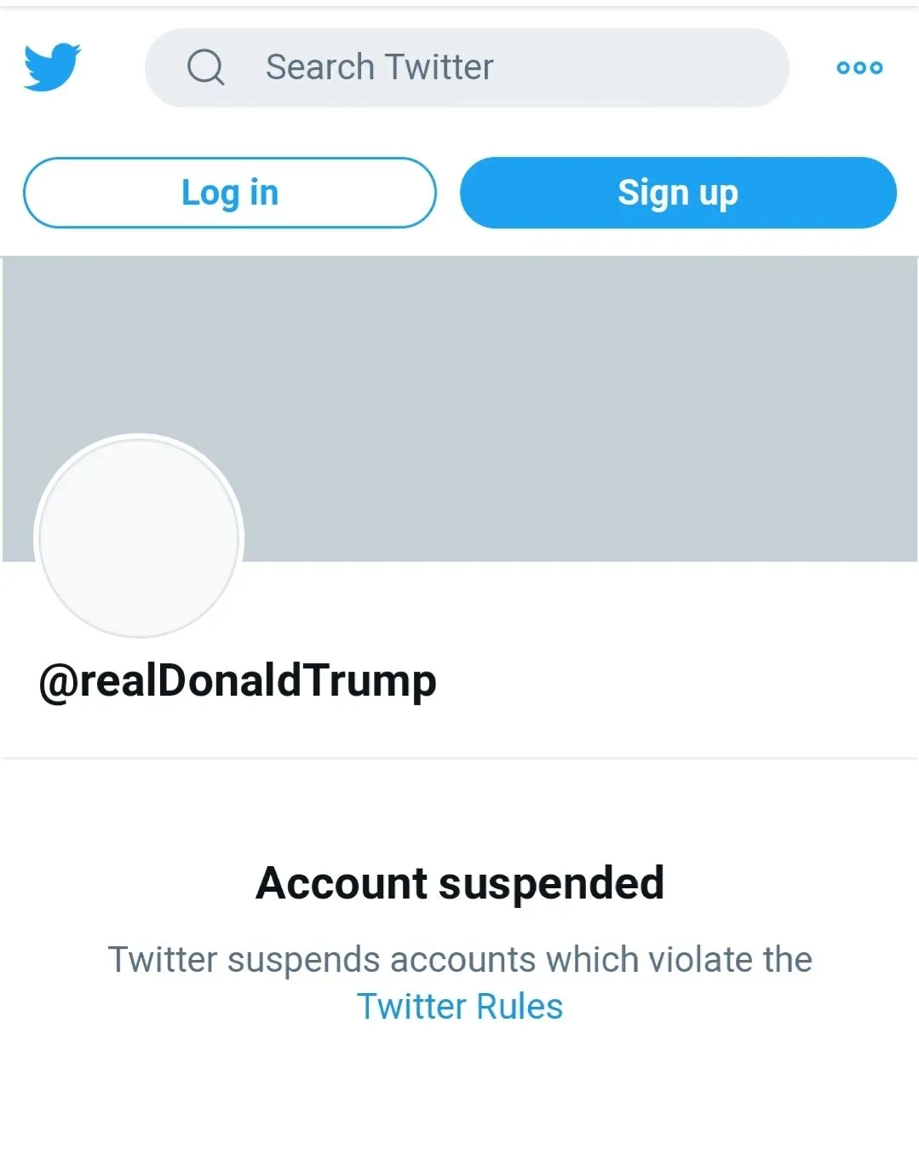Click 'violate the' in the suspension notice
The height and width of the screenshot is (1156, 919).
pos(730,960)
